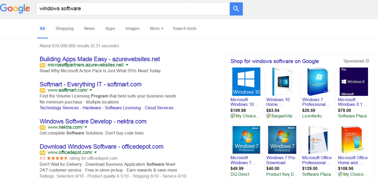Click the Google logo
The image size is (378, 181).
click(15, 8)
